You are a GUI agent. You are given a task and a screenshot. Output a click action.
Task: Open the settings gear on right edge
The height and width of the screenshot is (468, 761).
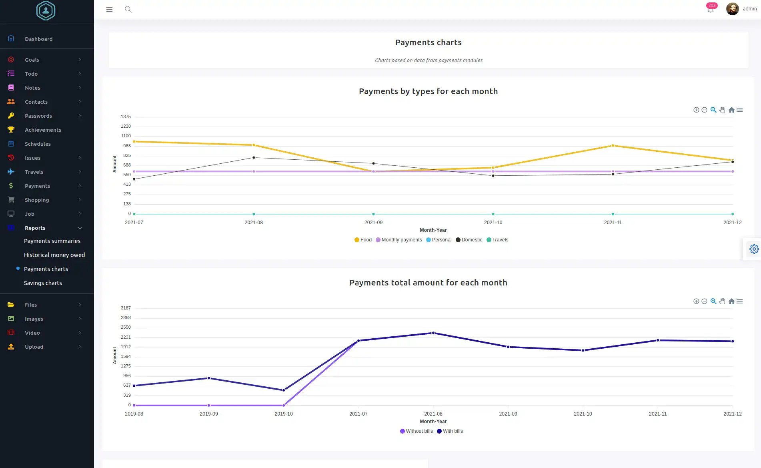(x=754, y=249)
